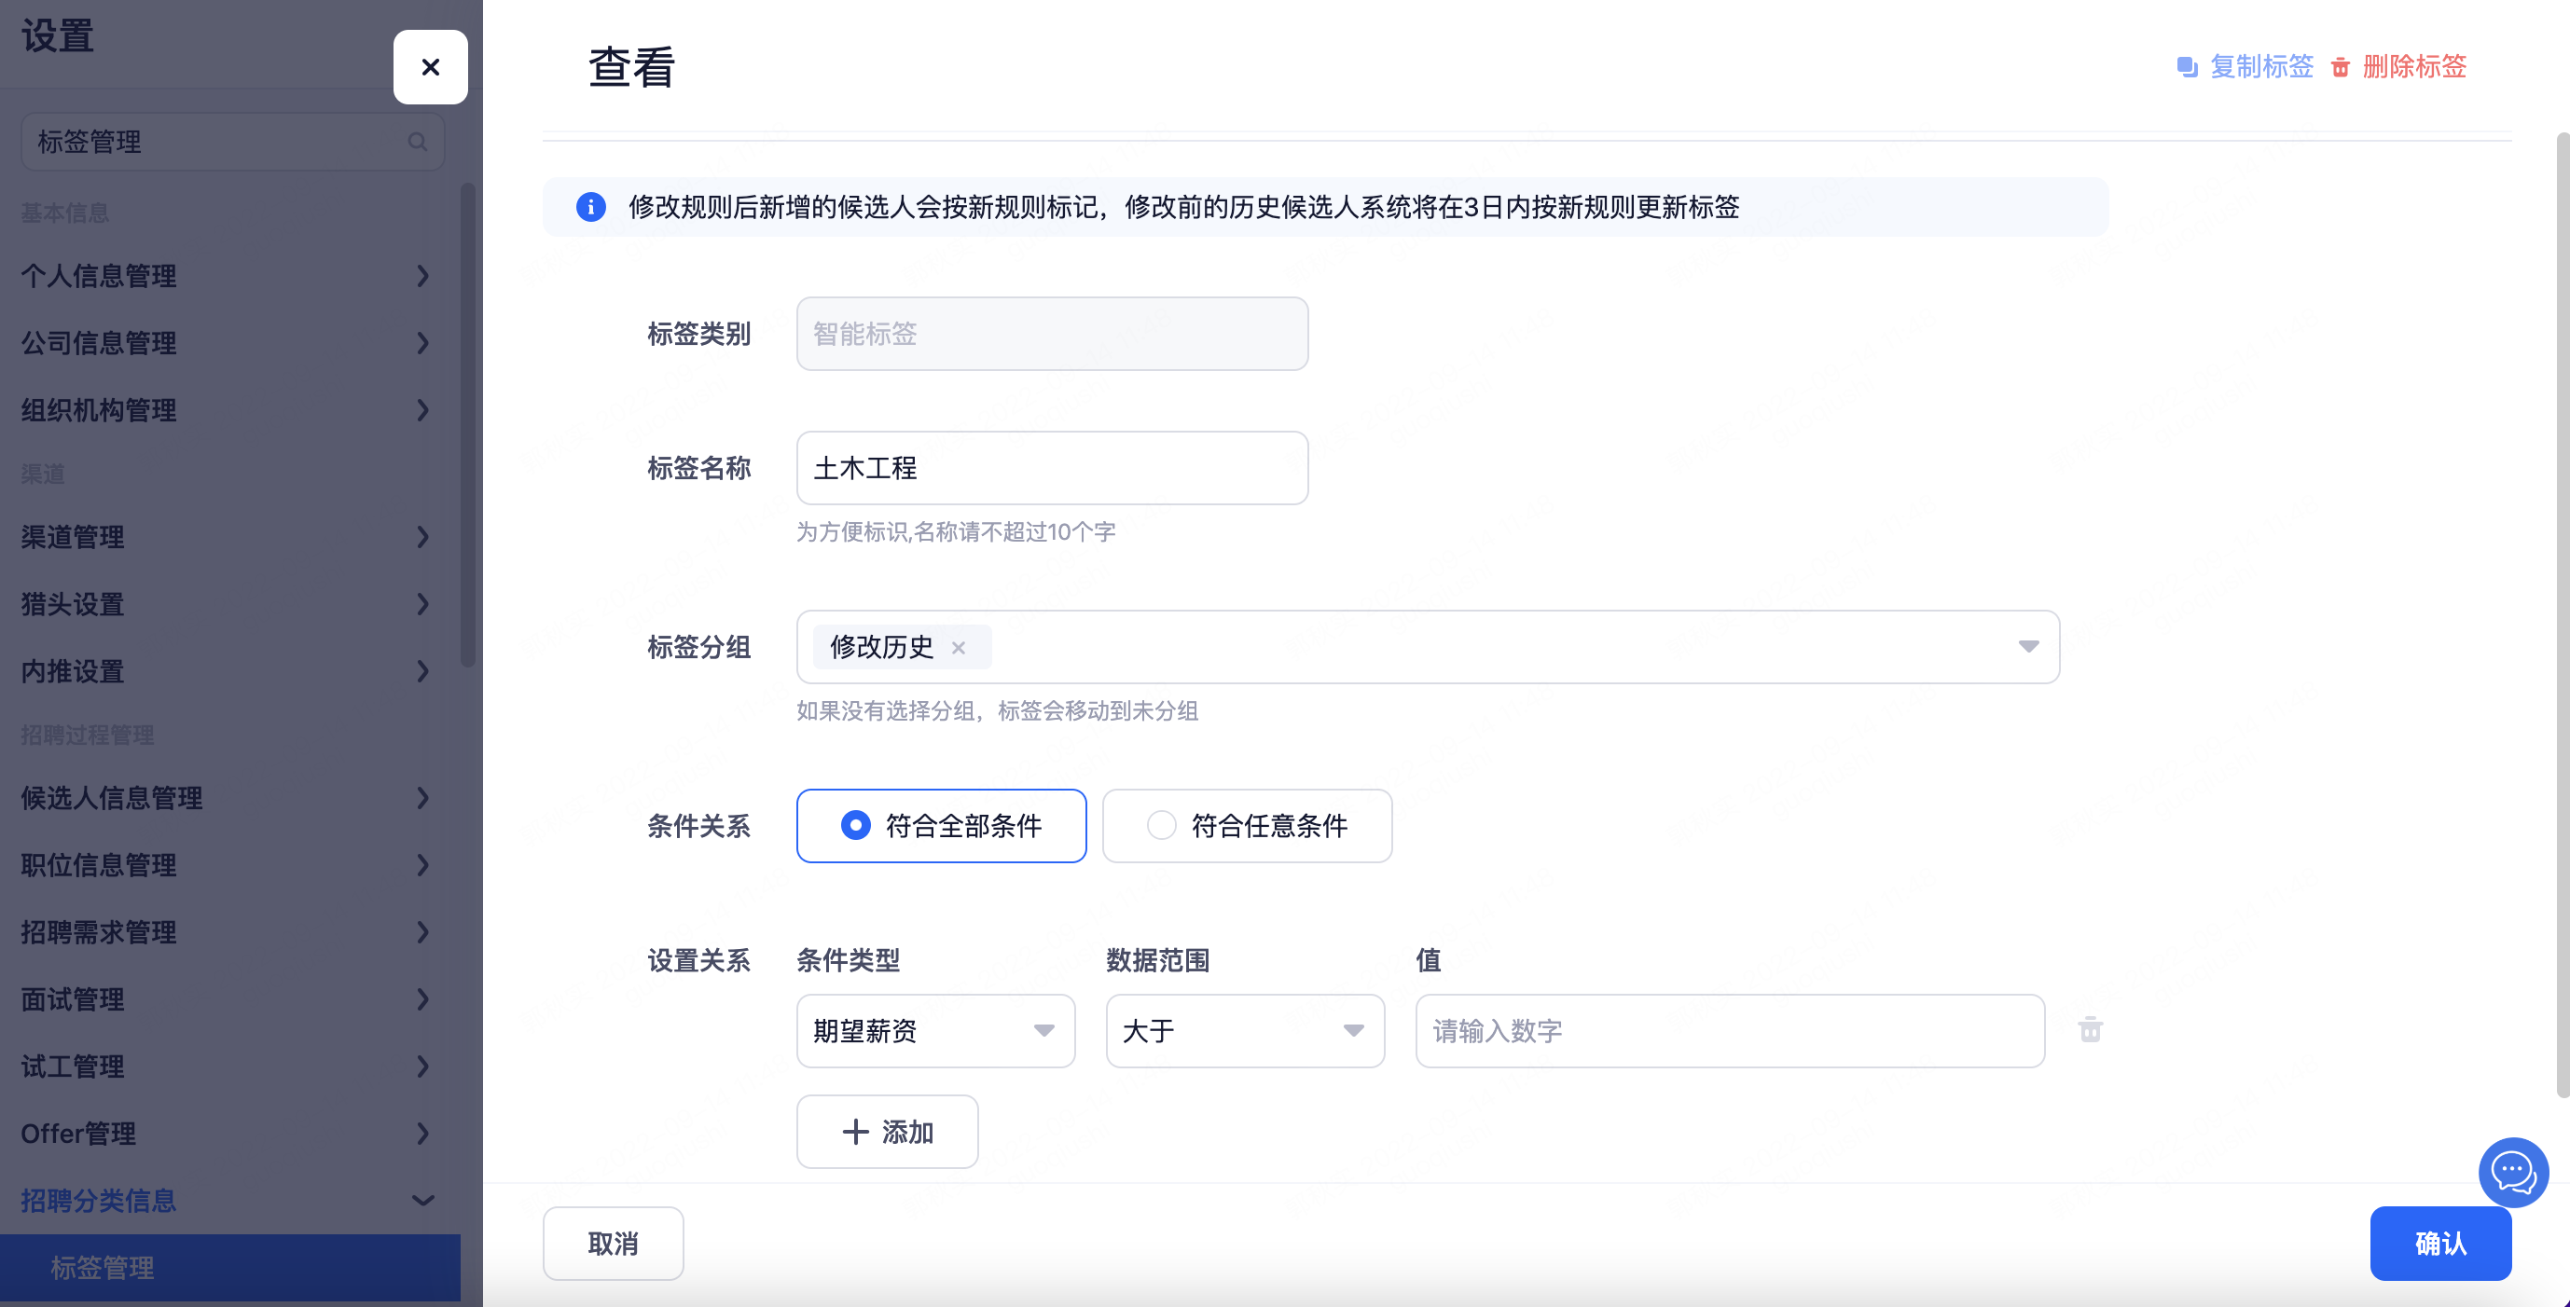Click the main panel vertical scrollbar

pyautogui.click(x=2563, y=613)
